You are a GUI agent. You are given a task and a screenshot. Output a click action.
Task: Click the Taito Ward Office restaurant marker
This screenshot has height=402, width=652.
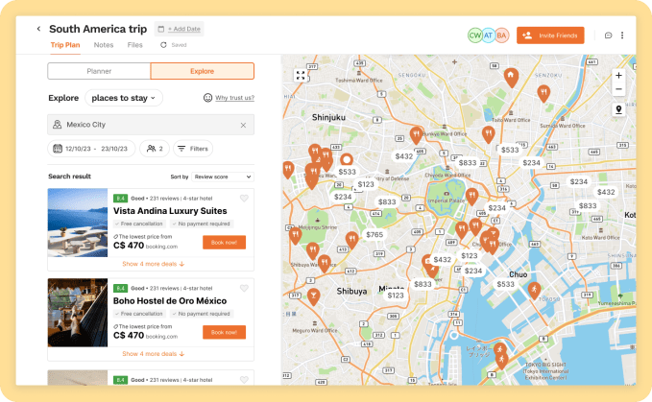pos(488,134)
